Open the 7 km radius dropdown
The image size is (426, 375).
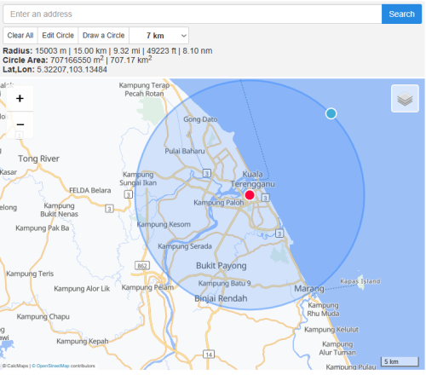[158, 36]
